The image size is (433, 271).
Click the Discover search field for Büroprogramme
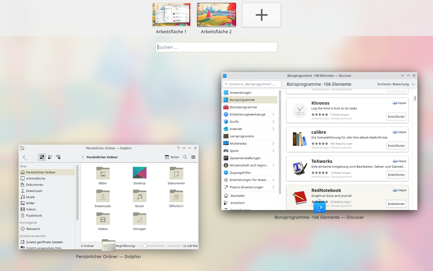click(x=252, y=84)
